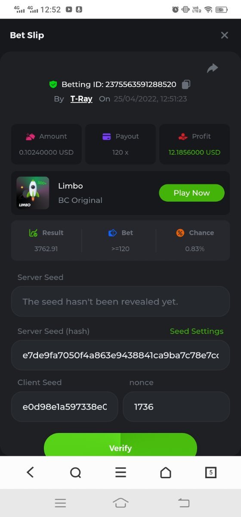Select the Server Seed field
This screenshot has height=517, width=241.
120,302
